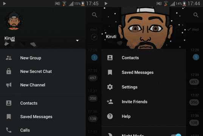Open Contacts in the right drawer
This screenshot has width=203, height=136.
[144, 58]
